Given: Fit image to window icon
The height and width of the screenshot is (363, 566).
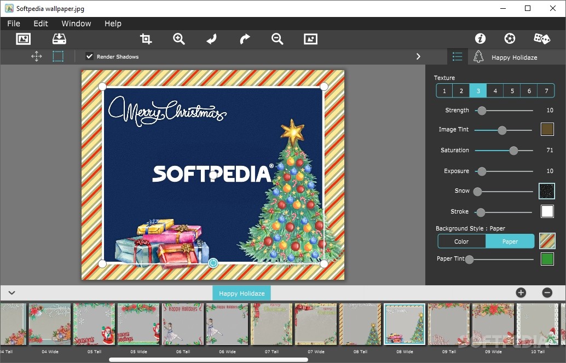Looking at the screenshot, I should pyautogui.click(x=310, y=39).
